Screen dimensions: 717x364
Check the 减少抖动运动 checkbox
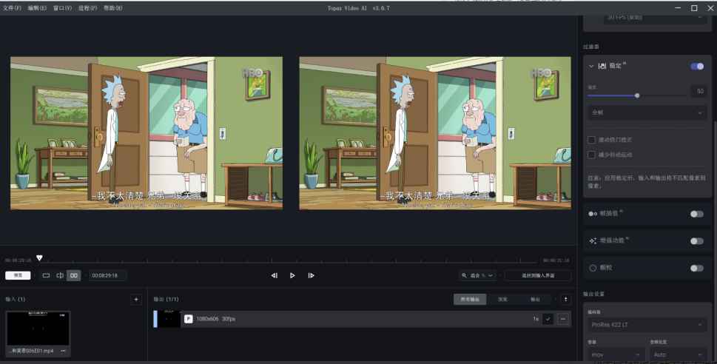[591, 155]
